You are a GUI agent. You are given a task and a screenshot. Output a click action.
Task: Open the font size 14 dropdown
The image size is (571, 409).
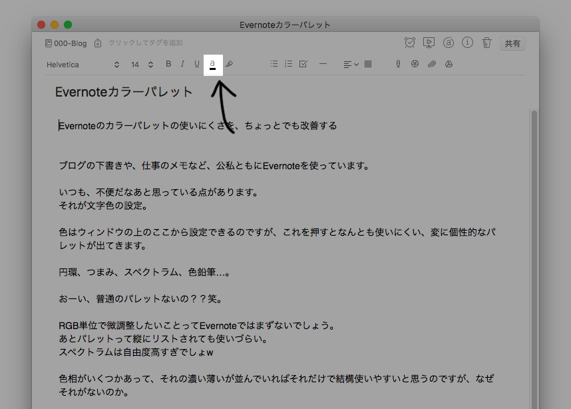tap(142, 65)
